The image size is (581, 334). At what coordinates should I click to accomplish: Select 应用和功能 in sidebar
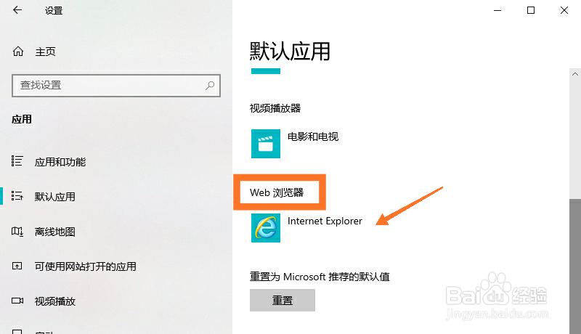click(x=60, y=162)
